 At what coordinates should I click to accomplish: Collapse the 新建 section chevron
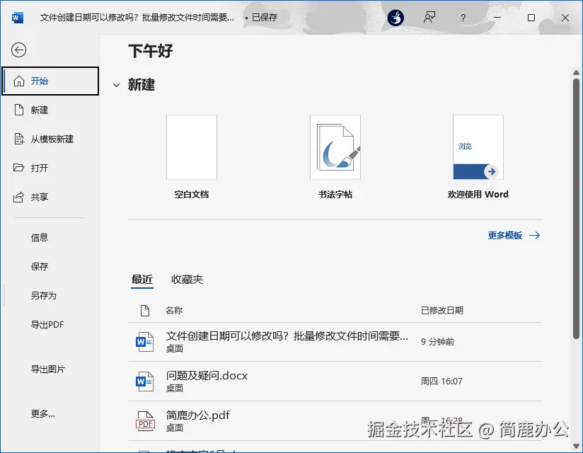pos(116,85)
